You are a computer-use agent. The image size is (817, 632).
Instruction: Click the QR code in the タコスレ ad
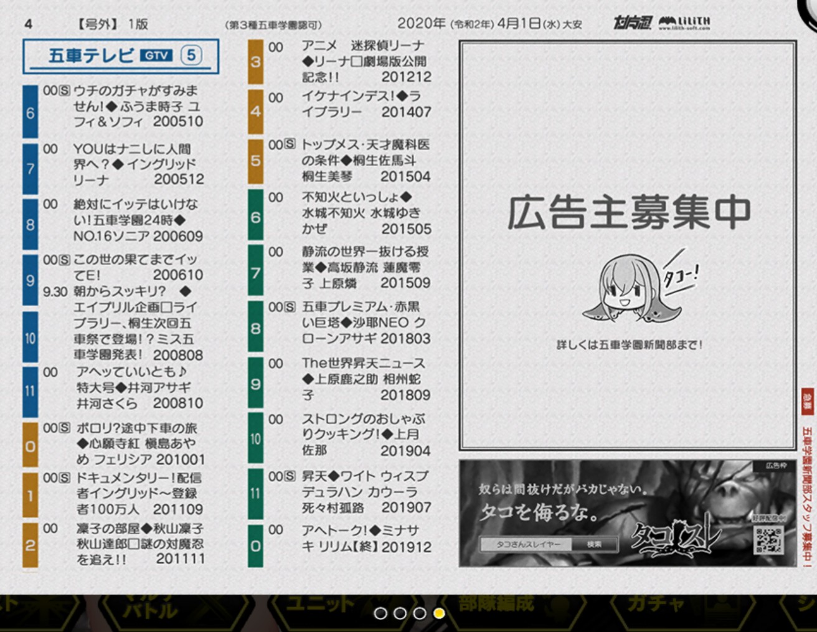click(x=768, y=539)
